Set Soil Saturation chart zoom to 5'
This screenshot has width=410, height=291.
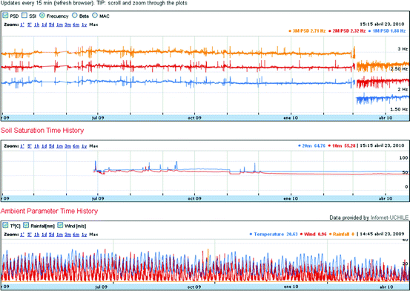coord(30,146)
